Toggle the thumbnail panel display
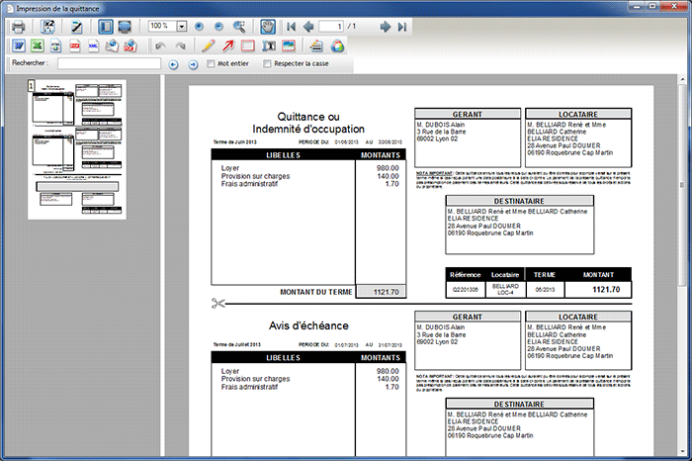This screenshot has width=692, height=461. click(107, 27)
